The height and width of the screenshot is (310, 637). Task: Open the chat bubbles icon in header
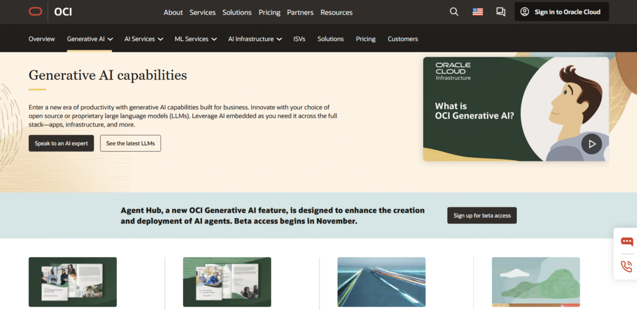[x=501, y=12]
